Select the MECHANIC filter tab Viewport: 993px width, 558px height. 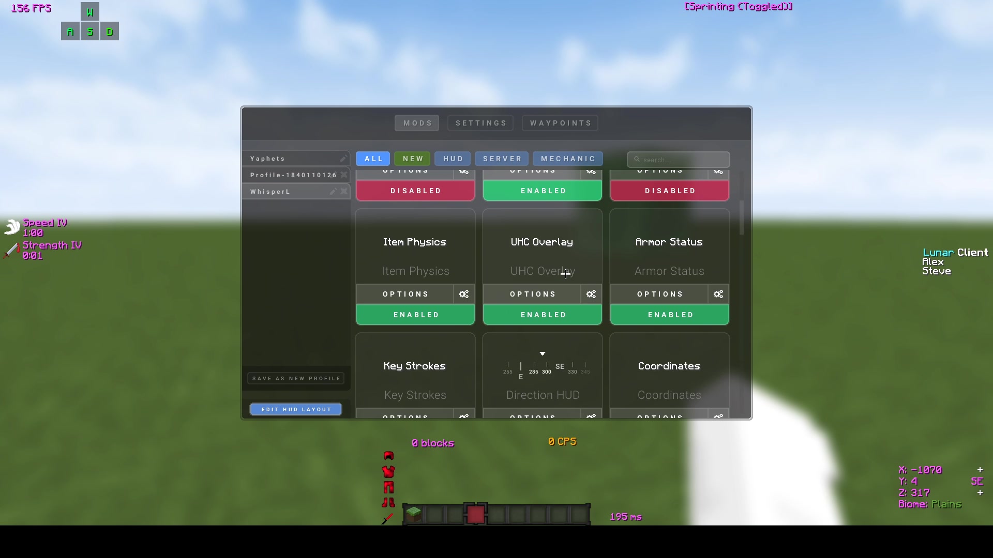(x=568, y=158)
